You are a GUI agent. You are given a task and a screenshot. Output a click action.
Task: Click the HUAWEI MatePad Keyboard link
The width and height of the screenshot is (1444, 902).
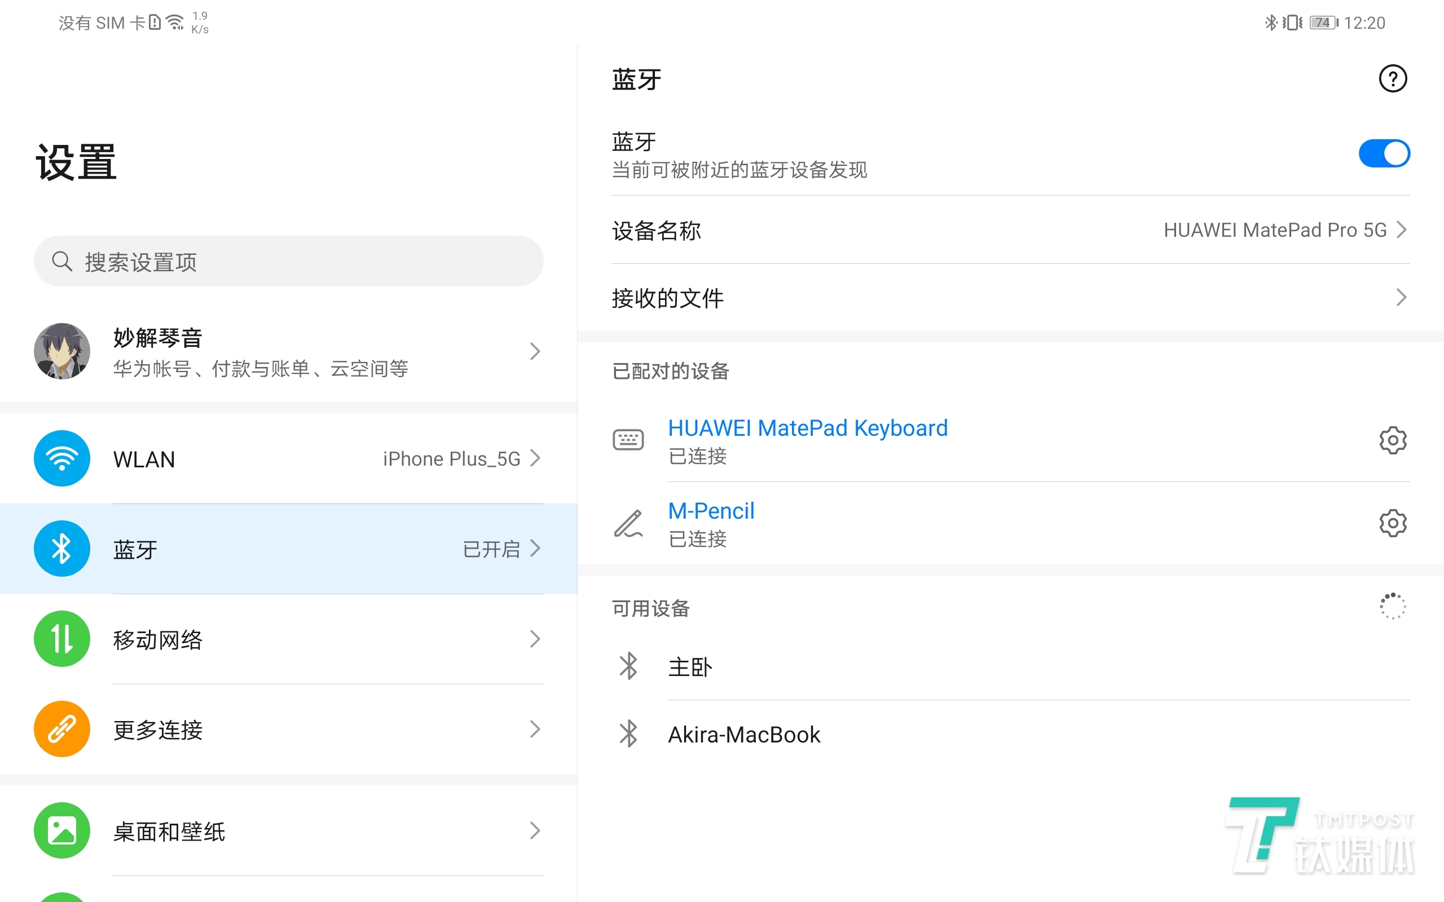click(808, 428)
